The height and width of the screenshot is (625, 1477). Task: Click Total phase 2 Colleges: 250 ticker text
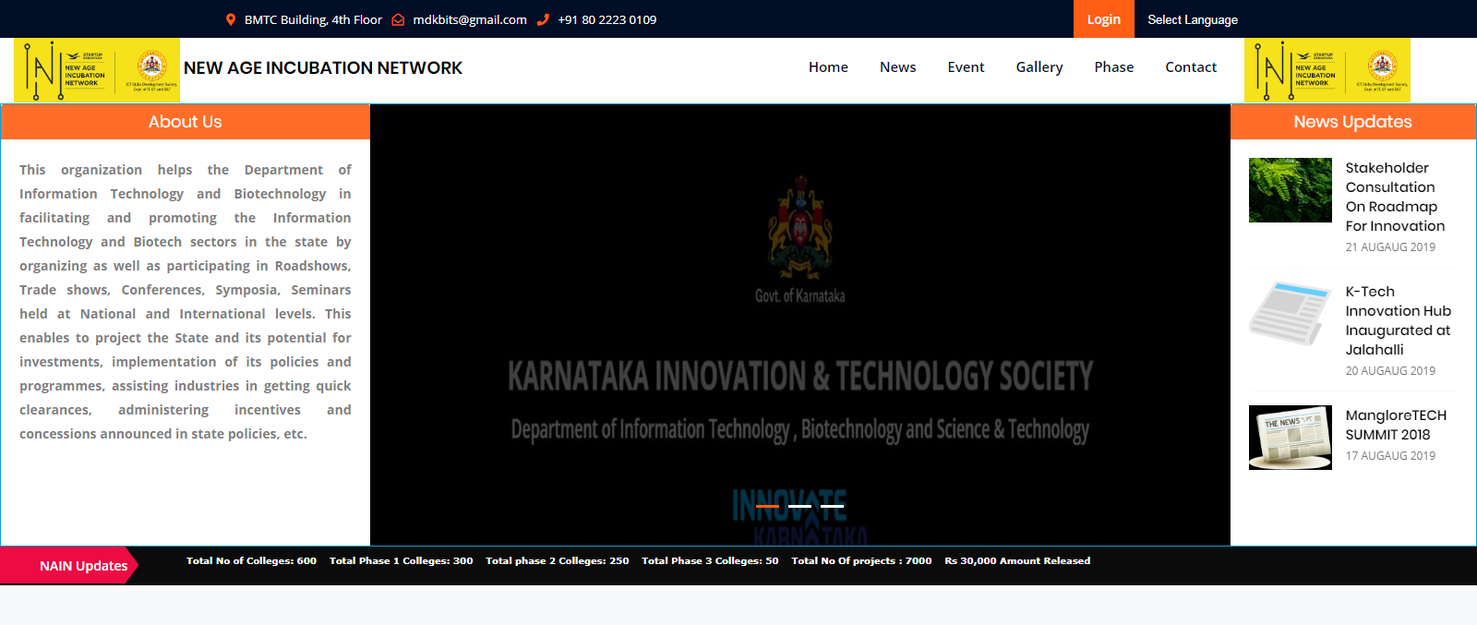point(558,560)
